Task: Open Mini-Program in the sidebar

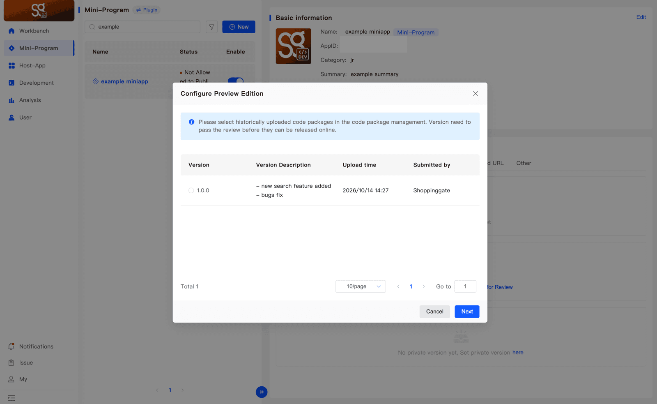Action: [39, 48]
